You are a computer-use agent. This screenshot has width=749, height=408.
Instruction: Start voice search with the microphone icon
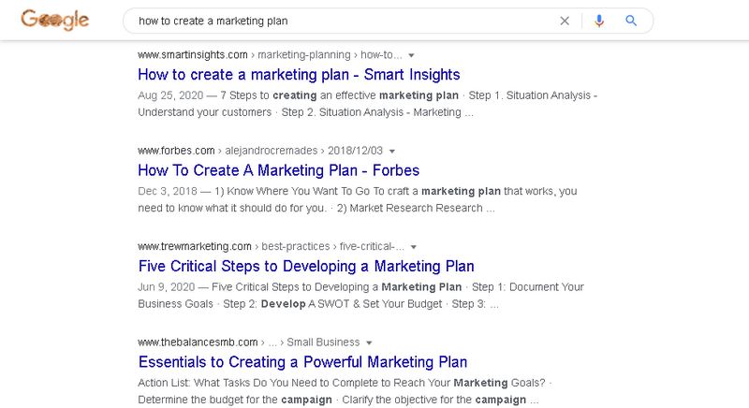[x=599, y=21]
